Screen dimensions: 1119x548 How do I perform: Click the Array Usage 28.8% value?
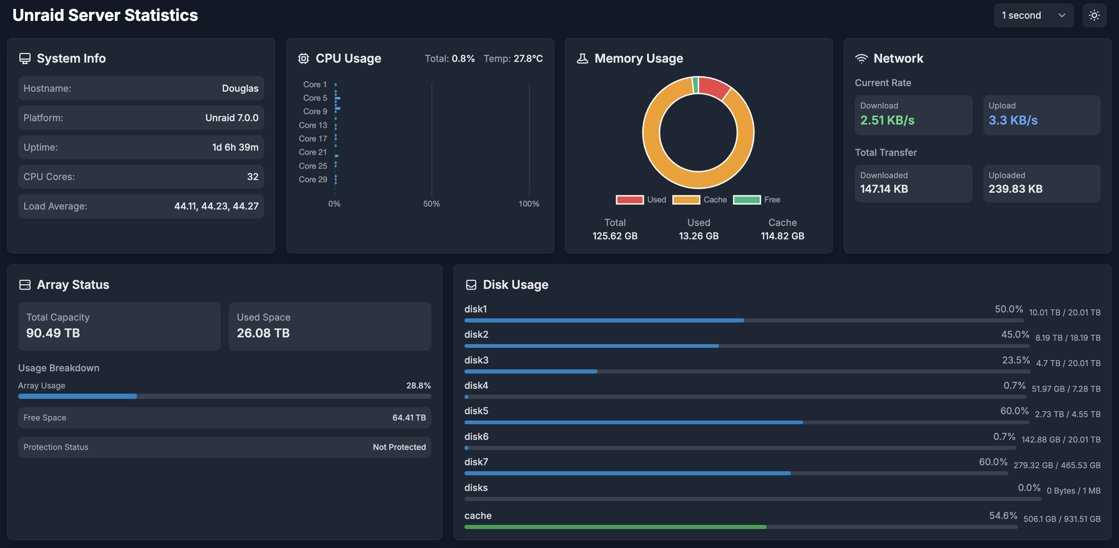(418, 385)
